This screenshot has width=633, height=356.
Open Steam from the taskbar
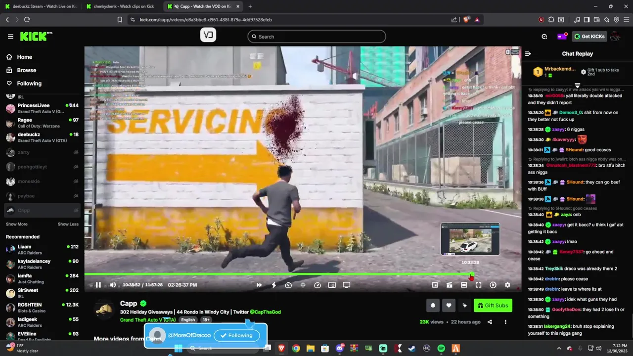(x=412, y=349)
